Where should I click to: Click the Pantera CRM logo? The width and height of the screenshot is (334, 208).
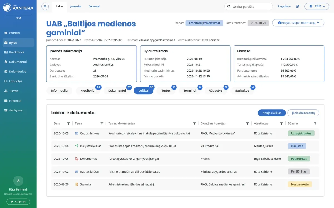[x=18, y=7]
